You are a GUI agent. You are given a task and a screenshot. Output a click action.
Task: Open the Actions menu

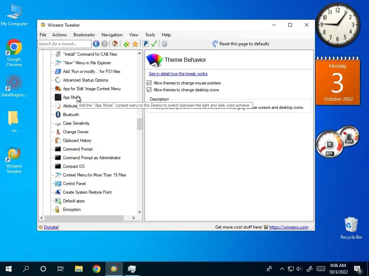coord(59,35)
